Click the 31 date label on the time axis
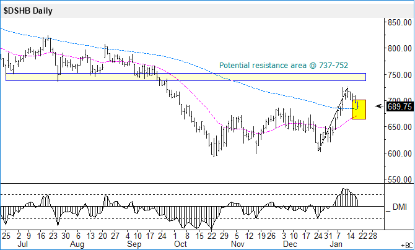 pos(328,236)
